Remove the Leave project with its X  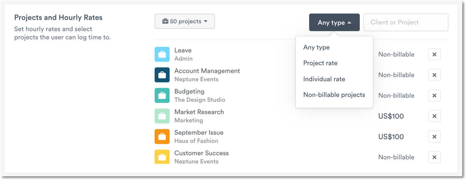click(434, 54)
